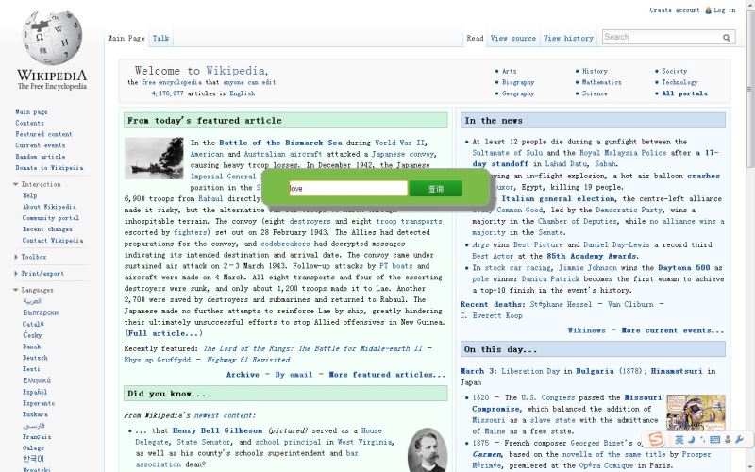Screen dimensions: 755x472
Task: Open the View history tab
Action: [x=568, y=38]
